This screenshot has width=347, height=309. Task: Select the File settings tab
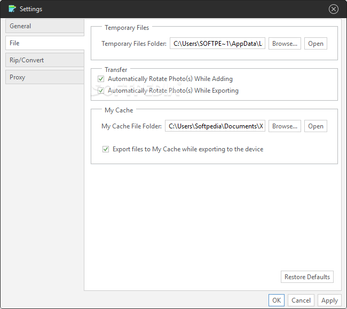pyautogui.click(x=45, y=43)
